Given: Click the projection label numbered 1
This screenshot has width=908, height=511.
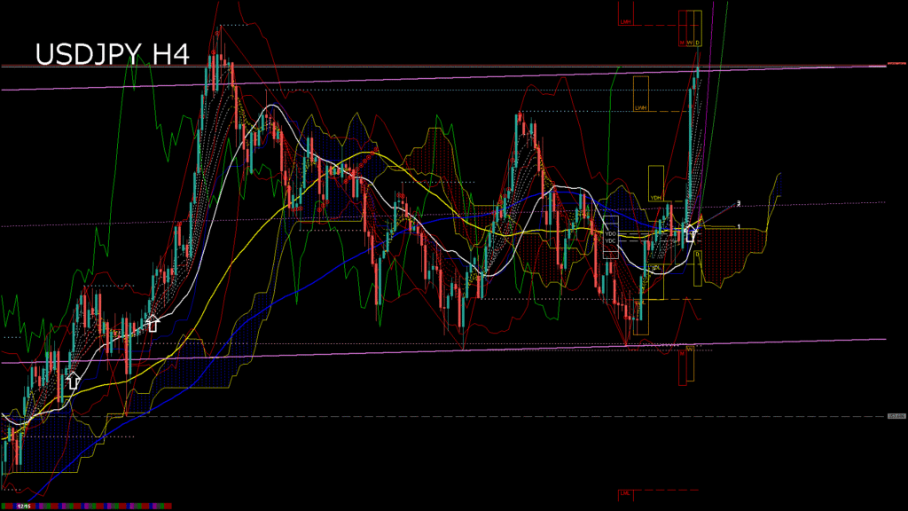Looking at the screenshot, I should (x=739, y=227).
